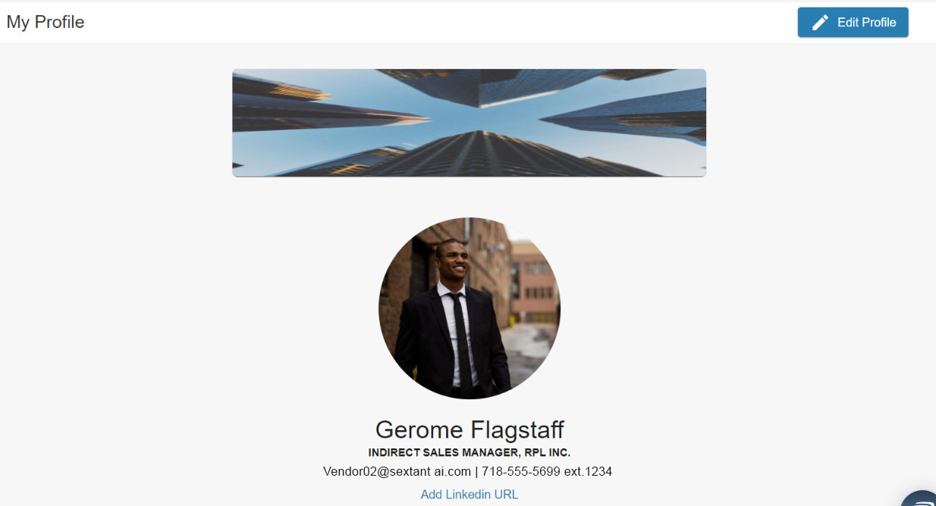Open the floating chat bubble in corner

click(x=919, y=498)
